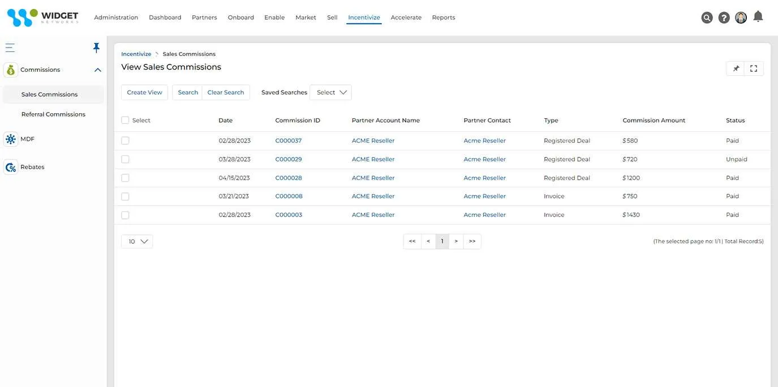
Task: Open the help question mark icon
Action: point(724,18)
